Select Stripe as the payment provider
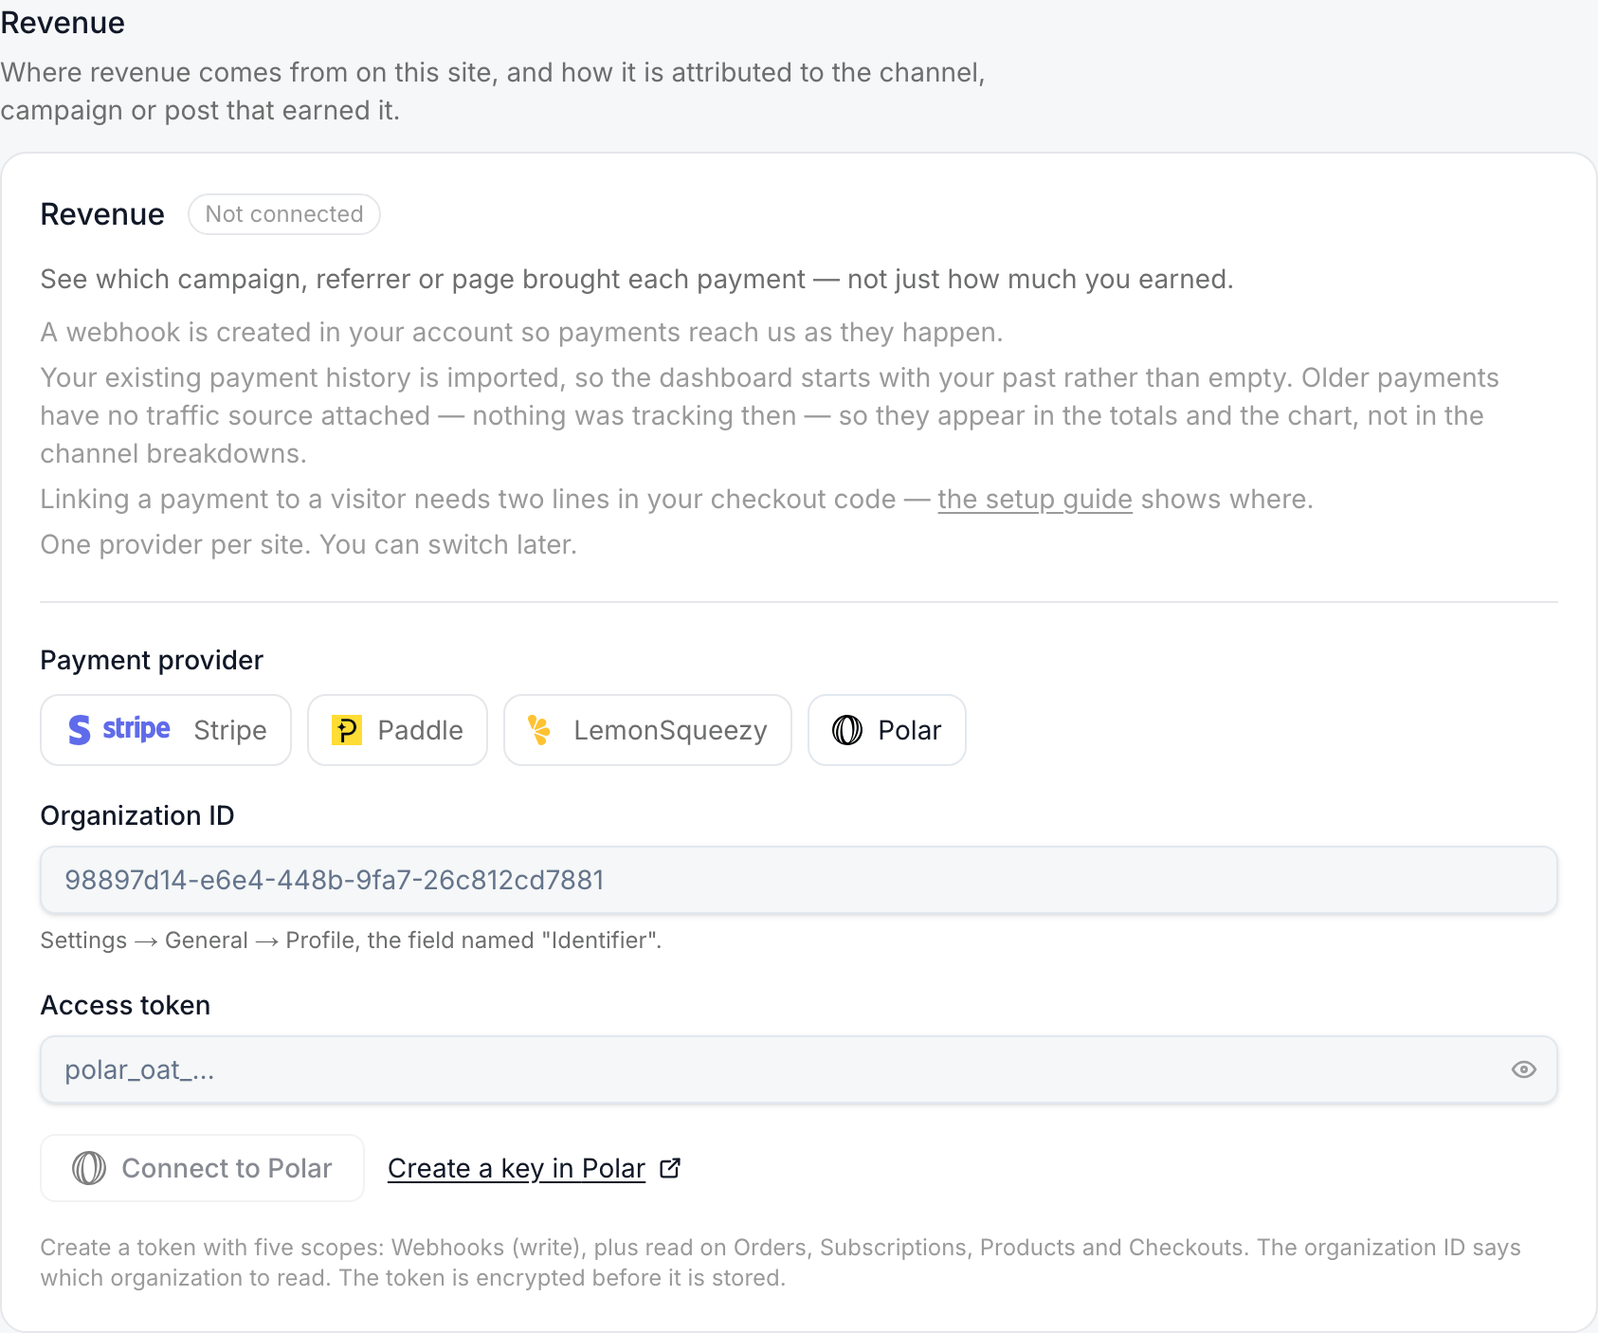Screen dimensions: 1598x1333 point(166,730)
